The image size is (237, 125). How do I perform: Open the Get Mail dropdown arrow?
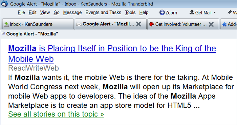click(215, 12)
